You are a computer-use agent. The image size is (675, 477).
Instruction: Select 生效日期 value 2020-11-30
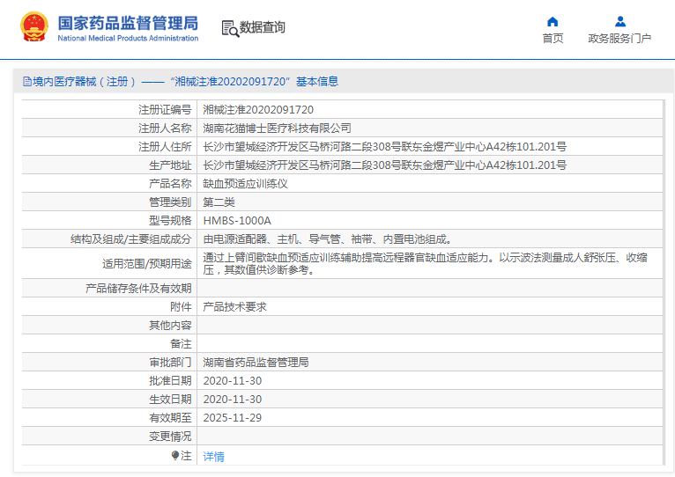coord(233,400)
